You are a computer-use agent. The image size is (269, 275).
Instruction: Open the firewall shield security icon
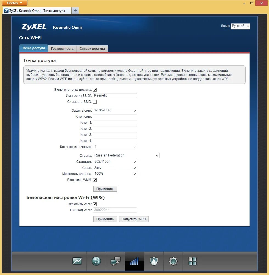click(154, 261)
